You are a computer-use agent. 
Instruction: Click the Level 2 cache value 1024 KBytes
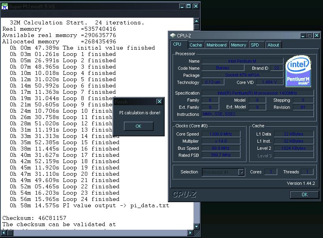[x=293, y=148]
